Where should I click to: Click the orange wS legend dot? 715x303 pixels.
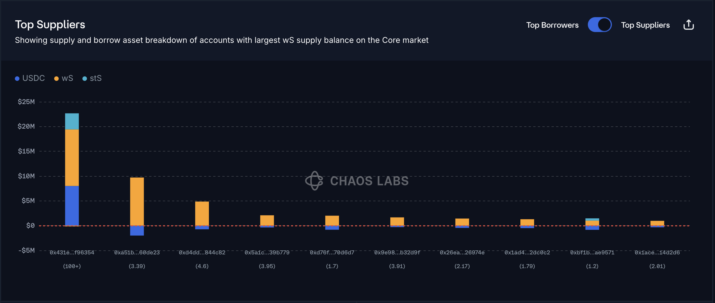56,79
